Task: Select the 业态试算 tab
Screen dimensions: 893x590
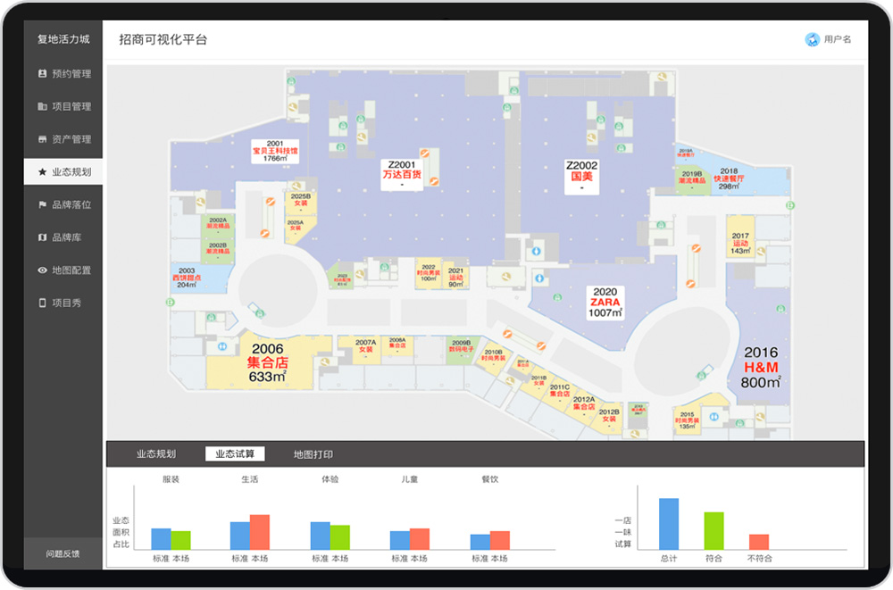Action: coord(235,454)
